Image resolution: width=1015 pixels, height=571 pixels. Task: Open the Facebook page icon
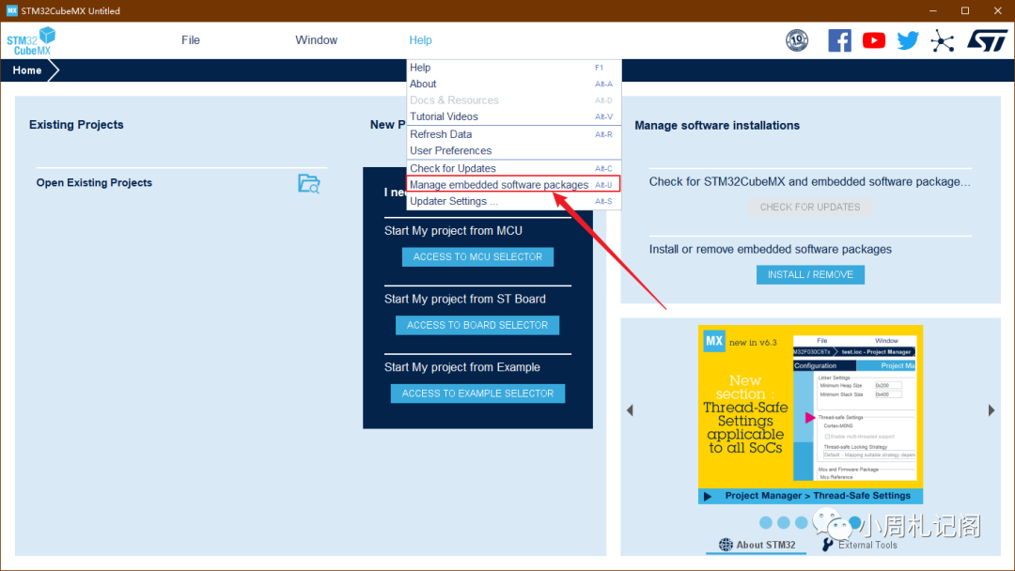(x=839, y=40)
